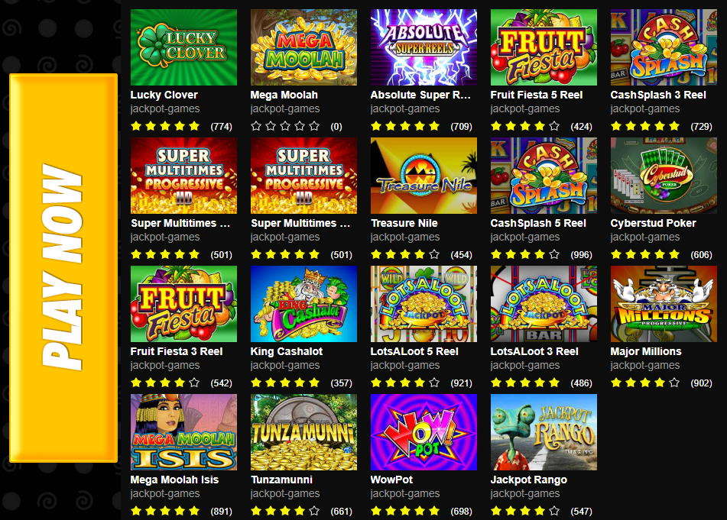Launch Absolute Super Reels game image
727x520 pixels.
coord(424,47)
